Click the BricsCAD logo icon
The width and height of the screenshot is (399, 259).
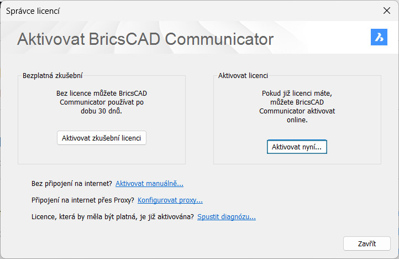tap(379, 37)
